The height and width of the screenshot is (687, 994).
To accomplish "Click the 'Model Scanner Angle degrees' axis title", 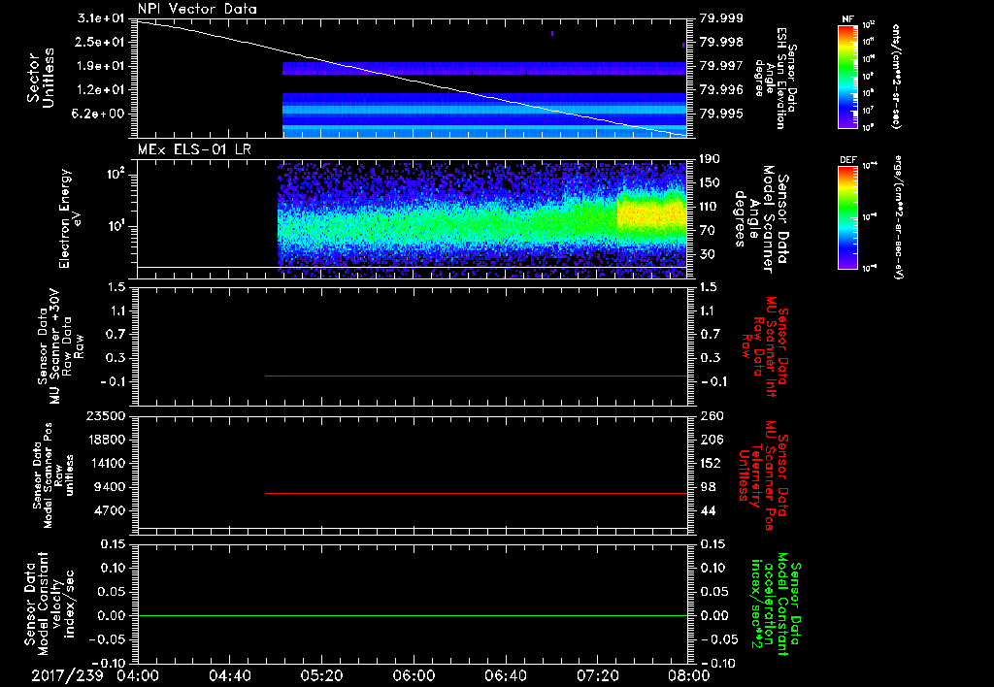I will click(x=761, y=218).
